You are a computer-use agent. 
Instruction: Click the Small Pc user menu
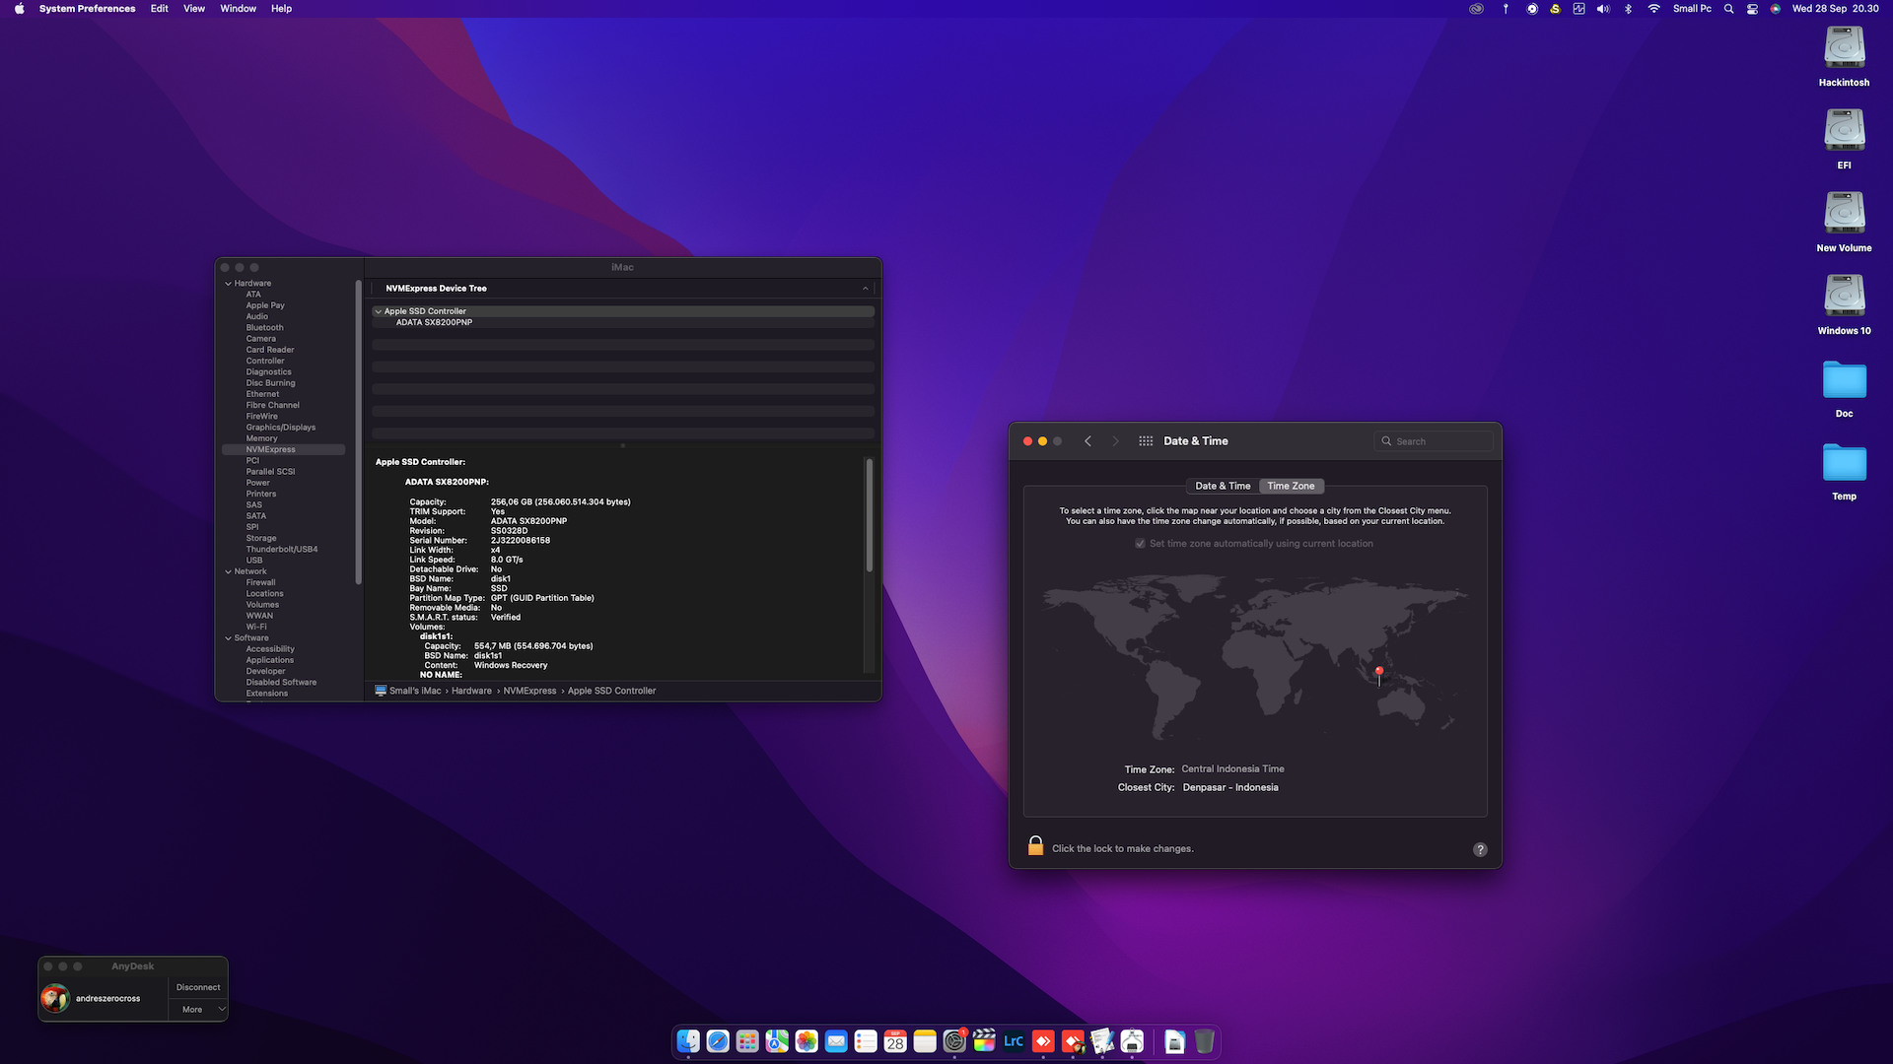pyautogui.click(x=1692, y=9)
